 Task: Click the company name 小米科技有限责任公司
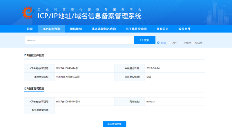click(68, 77)
